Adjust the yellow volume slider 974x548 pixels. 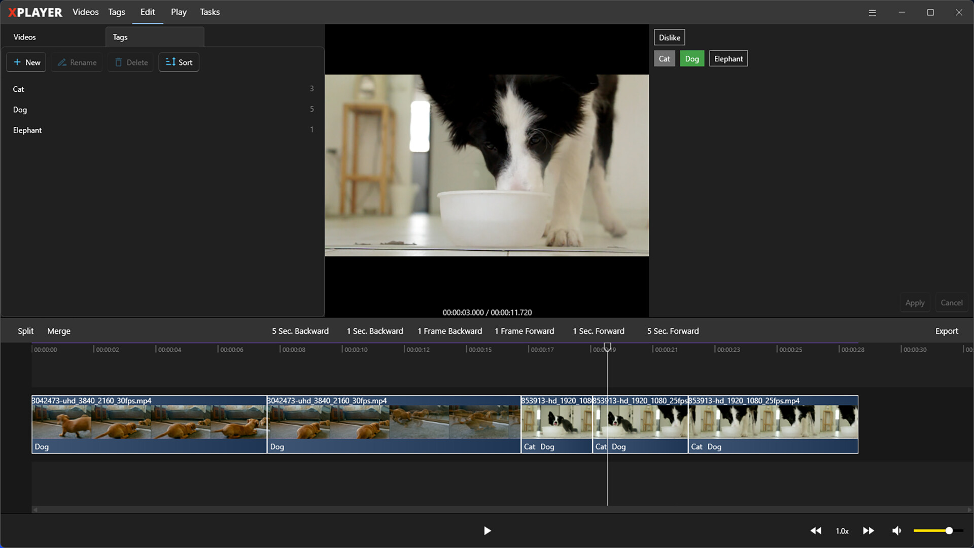938,531
